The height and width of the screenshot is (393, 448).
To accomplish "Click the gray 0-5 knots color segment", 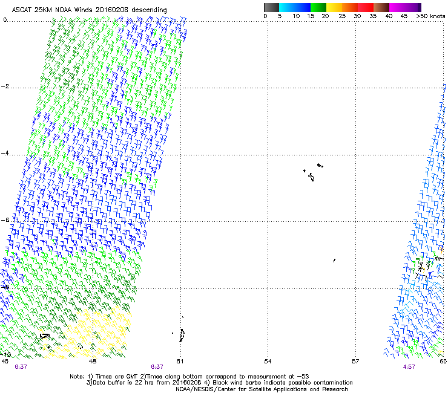I will [271, 7].
